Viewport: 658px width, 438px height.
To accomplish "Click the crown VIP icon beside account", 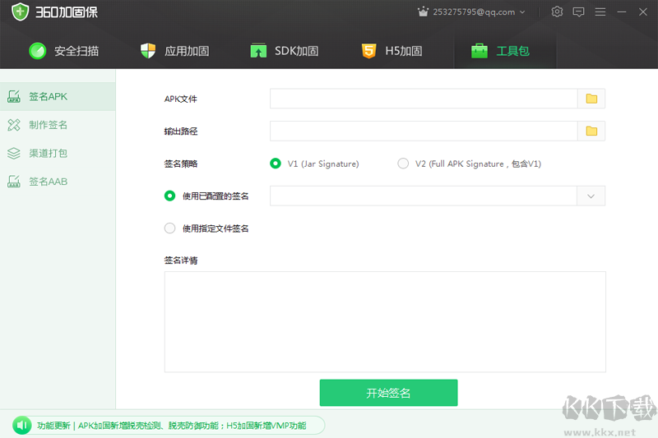I will tap(423, 12).
